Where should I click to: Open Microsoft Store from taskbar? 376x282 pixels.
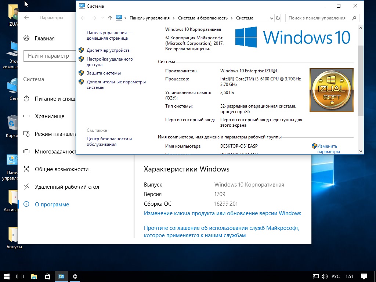(x=48, y=276)
